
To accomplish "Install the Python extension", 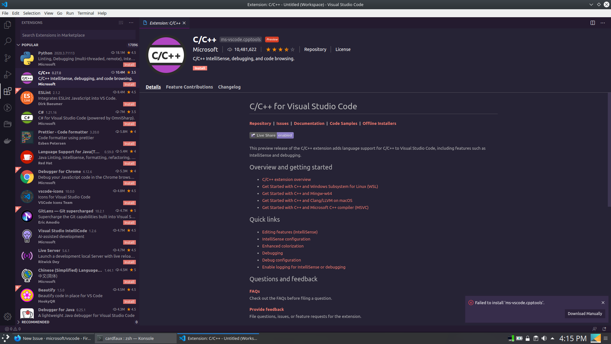I will click(x=129, y=64).
